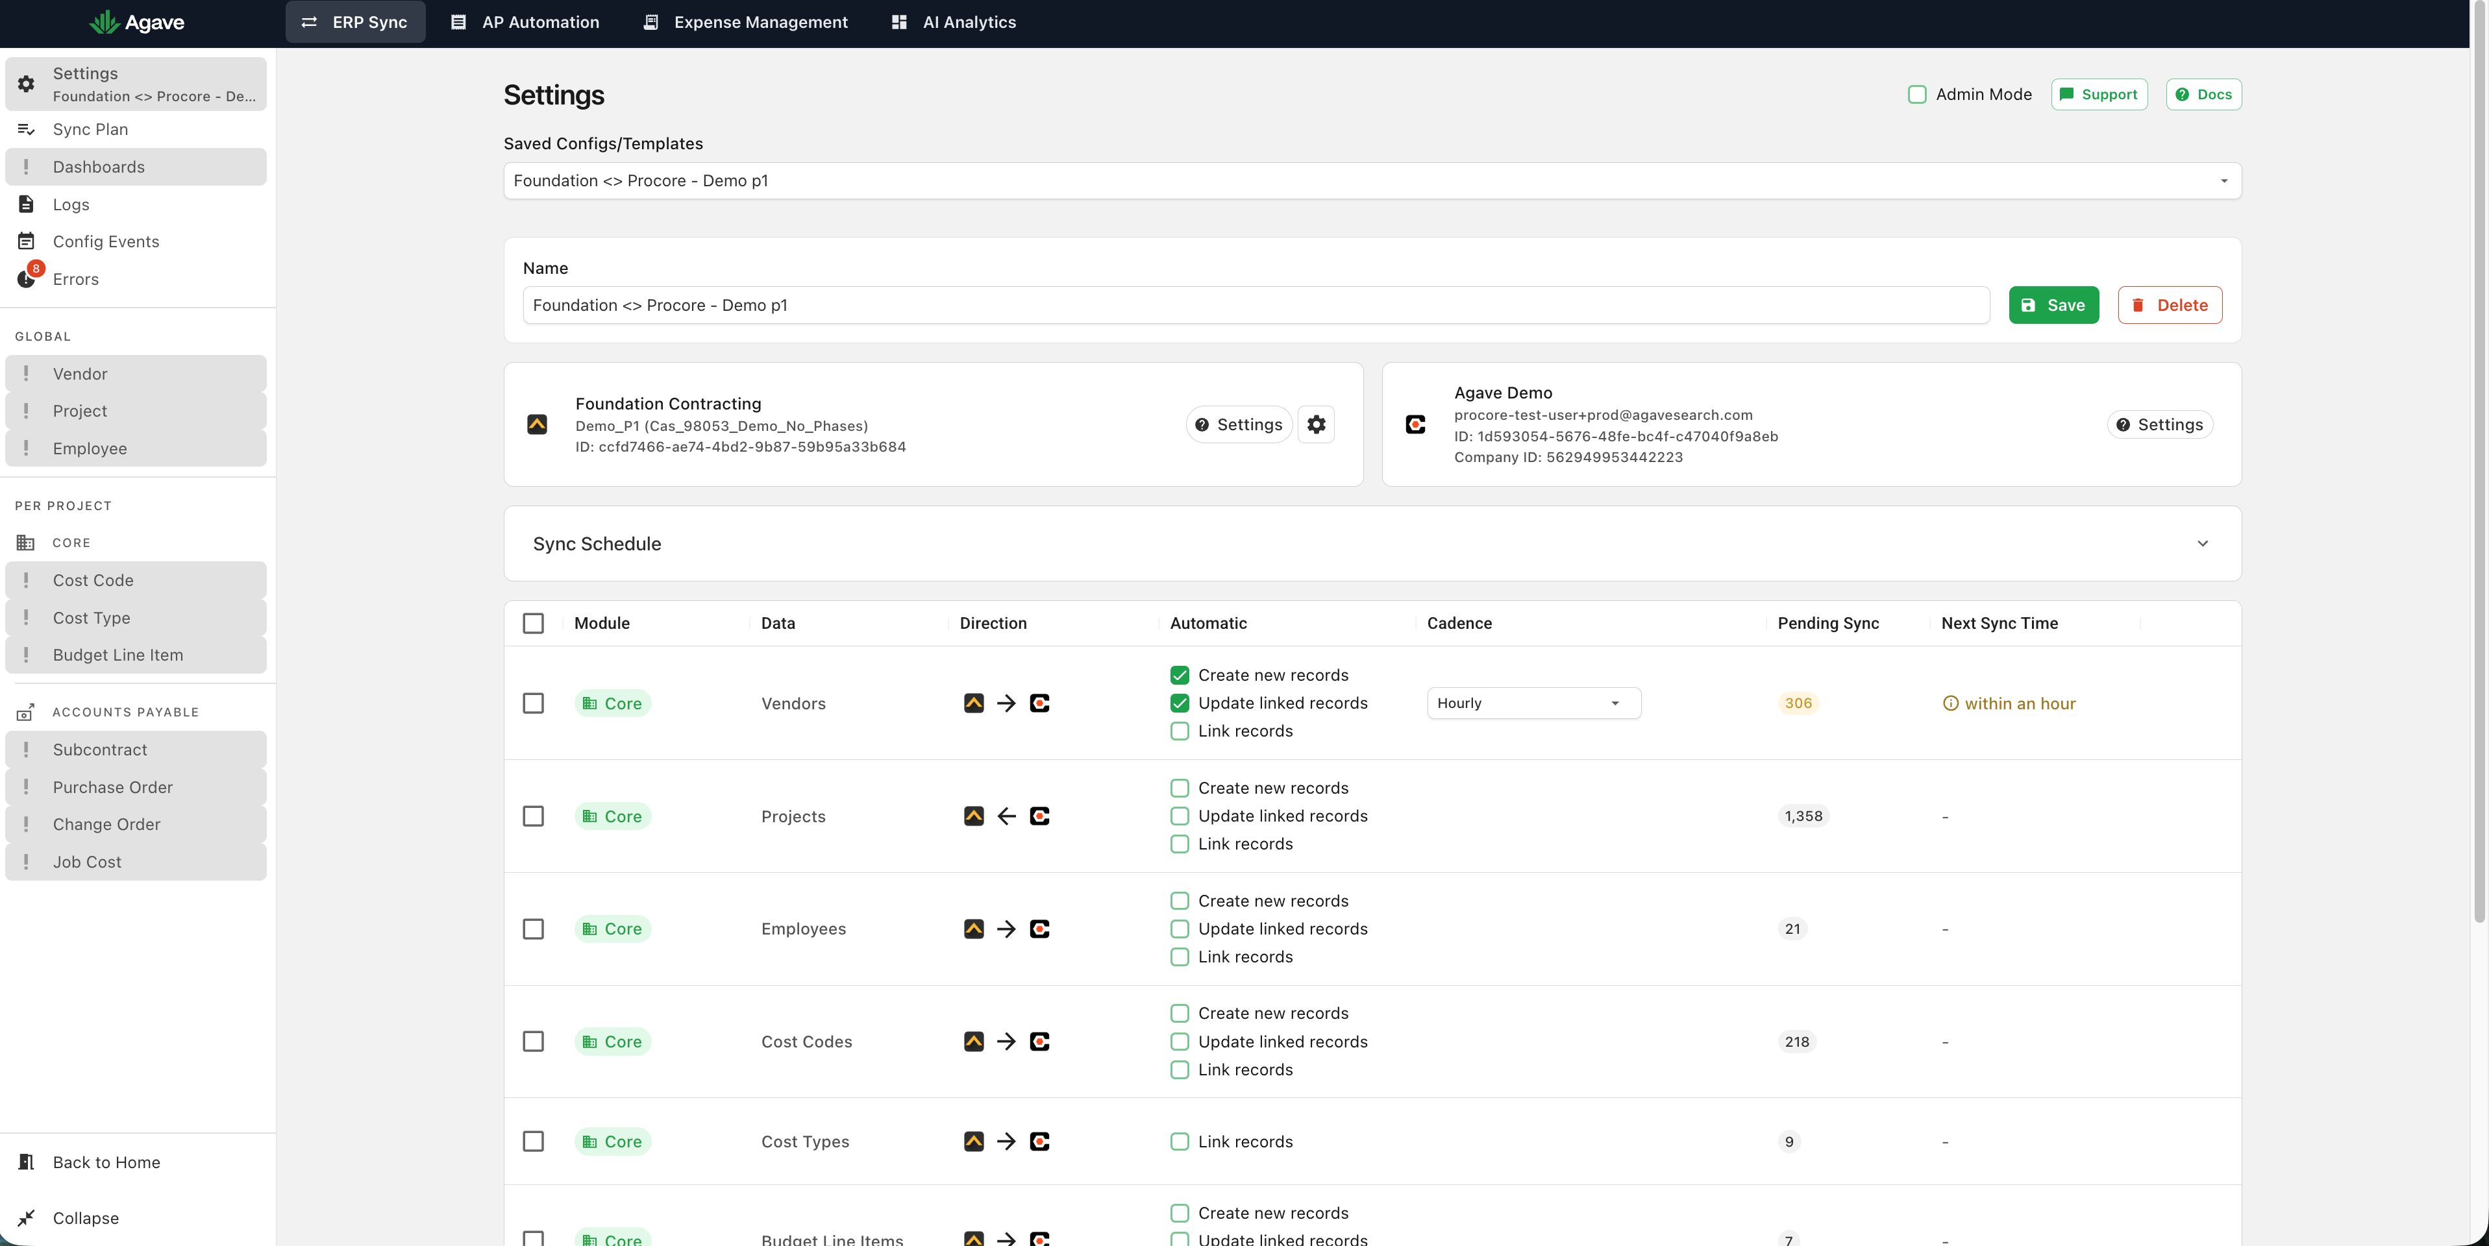
Task: Click the Projects row left arrow direction
Action: (x=1006, y=816)
